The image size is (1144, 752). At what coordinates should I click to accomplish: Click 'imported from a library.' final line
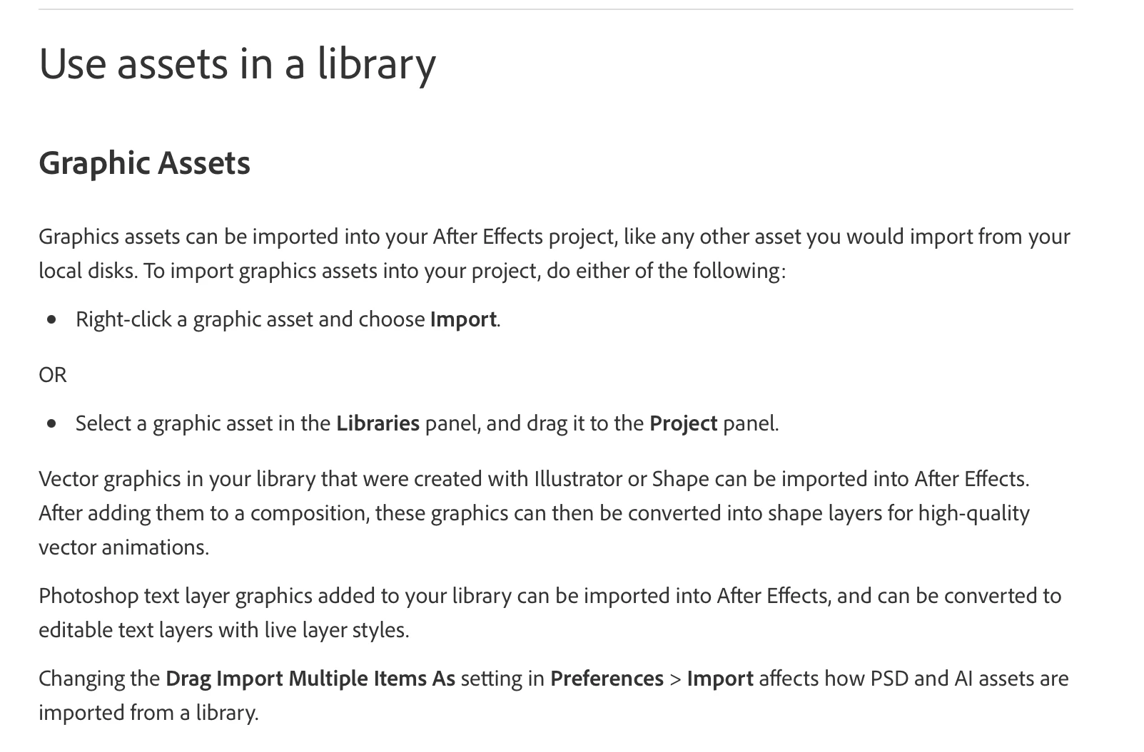[x=148, y=713]
